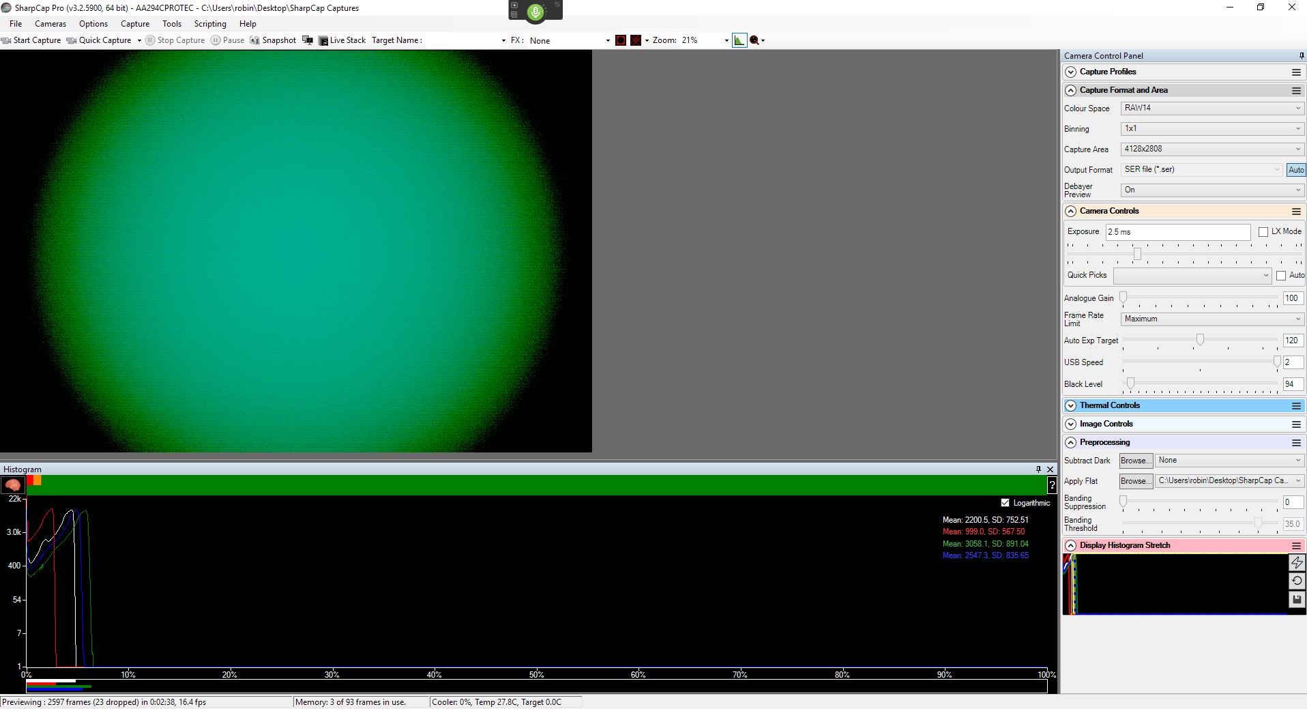Open the Target Name dropdown

click(x=503, y=41)
